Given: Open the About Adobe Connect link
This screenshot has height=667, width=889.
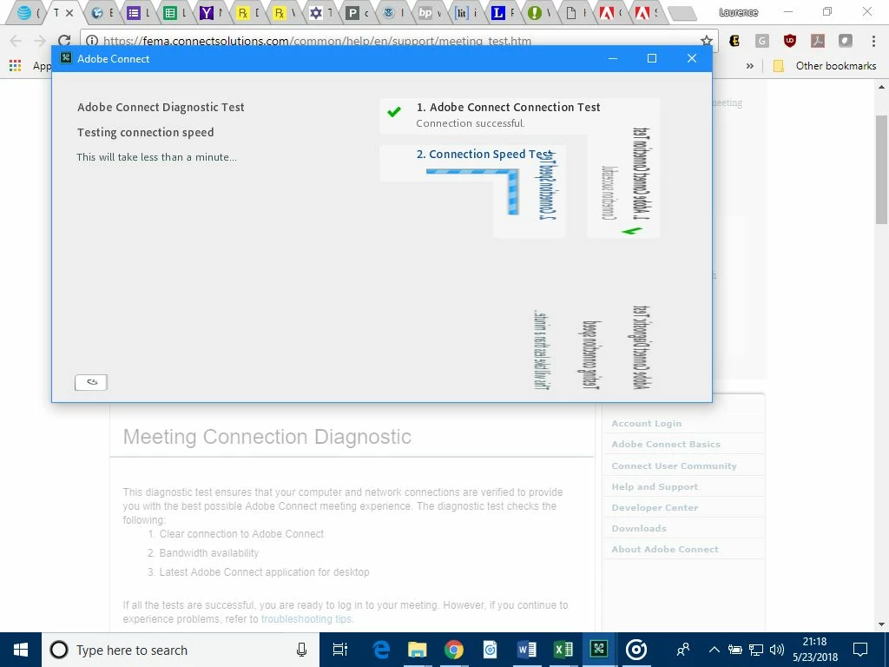Looking at the screenshot, I should [665, 550].
